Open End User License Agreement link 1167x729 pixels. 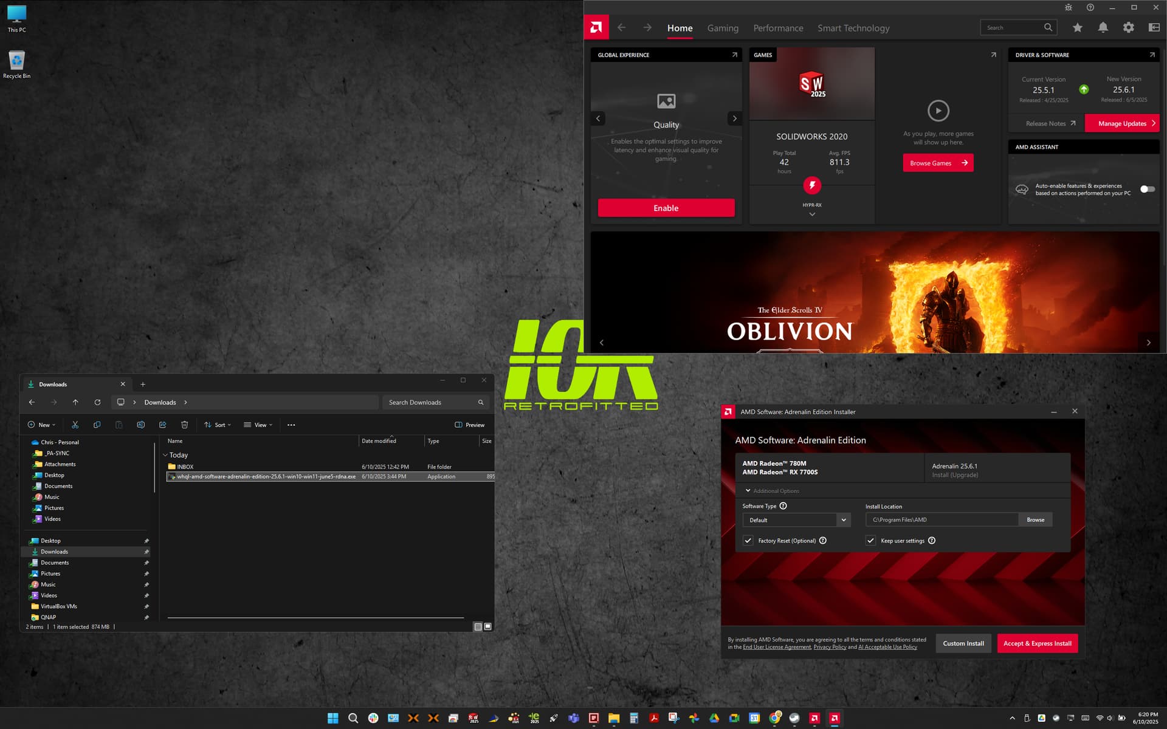click(777, 647)
